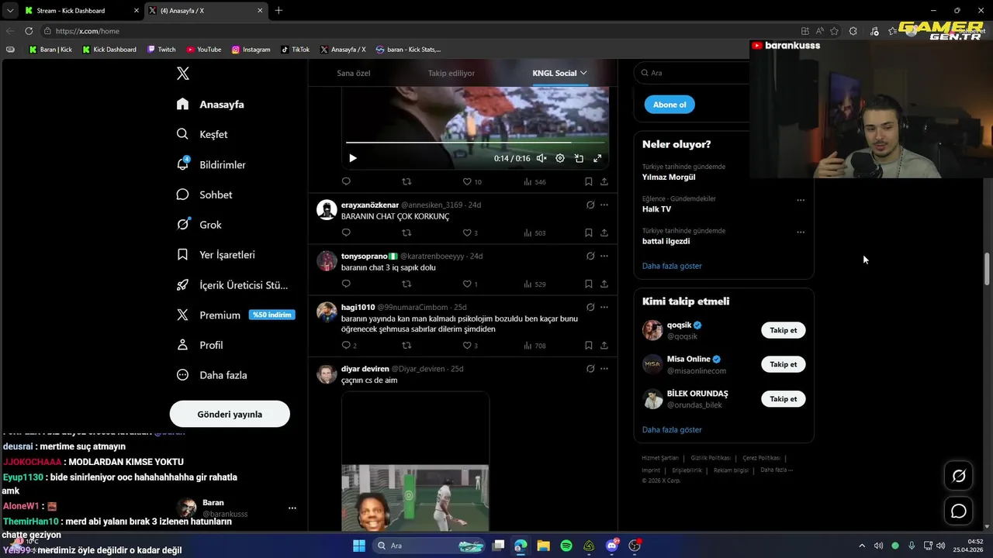Open more options on erayxanözkenar's post
This screenshot has width=993, height=558.
[604, 205]
